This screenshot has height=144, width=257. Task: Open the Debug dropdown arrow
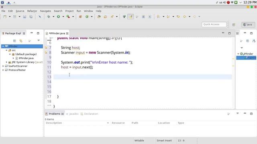tap(53, 17)
